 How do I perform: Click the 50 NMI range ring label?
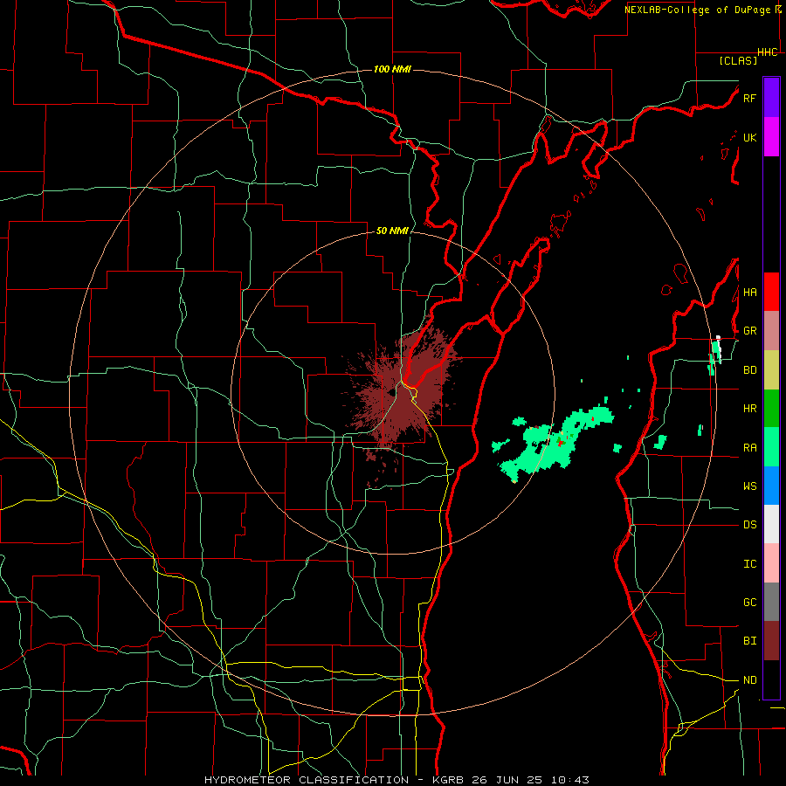coord(392,231)
